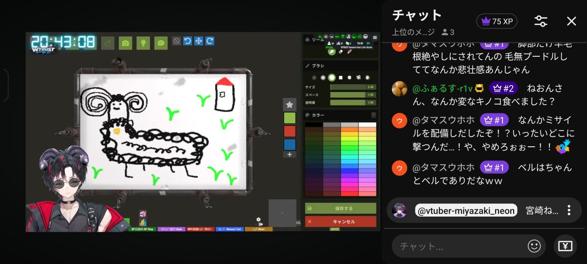Pick the blue favorite color swatch
This screenshot has height=264, width=587.
pos(290,144)
